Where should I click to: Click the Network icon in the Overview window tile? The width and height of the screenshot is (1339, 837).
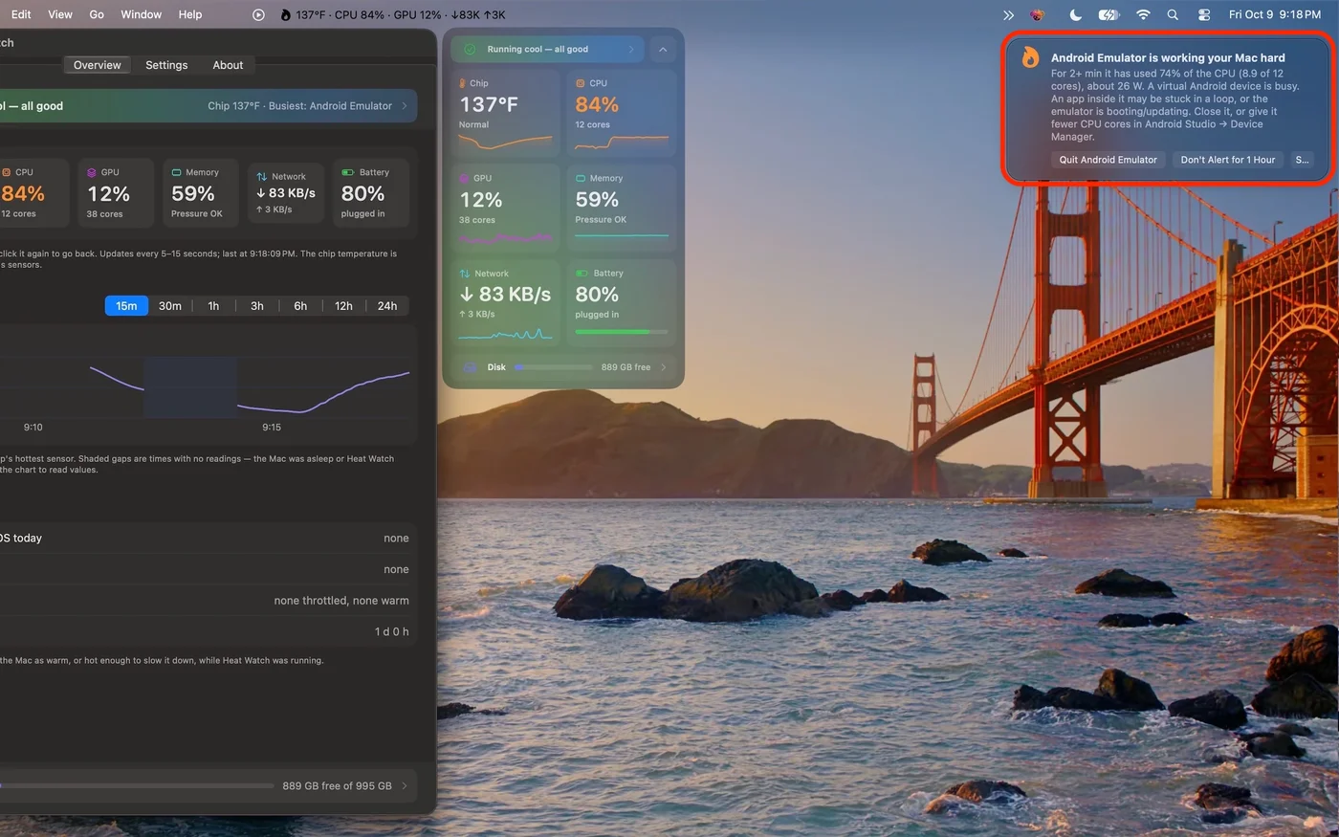(261, 177)
